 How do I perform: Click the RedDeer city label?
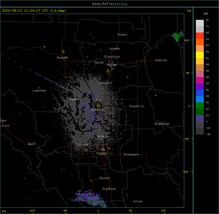coord(112,65)
